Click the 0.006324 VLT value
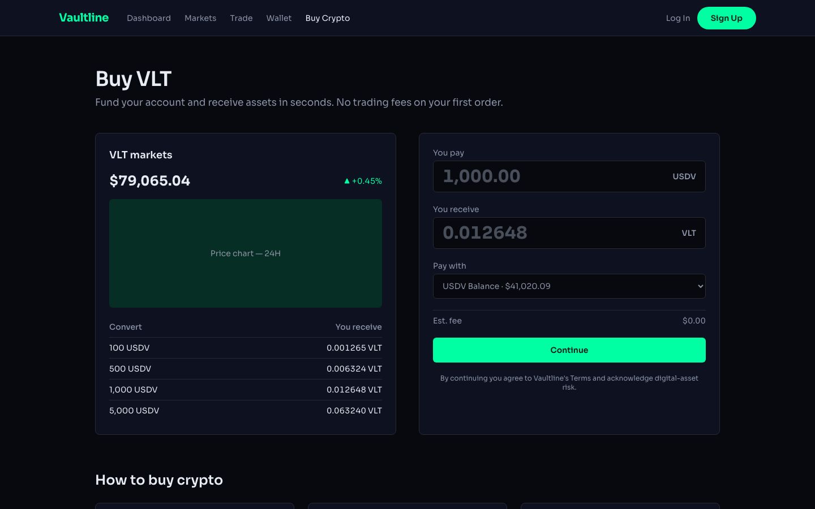 [354, 369]
